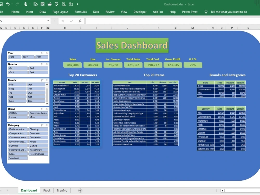Click the Tell me lightbulb icon

pyautogui.click(x=206, y=12)
